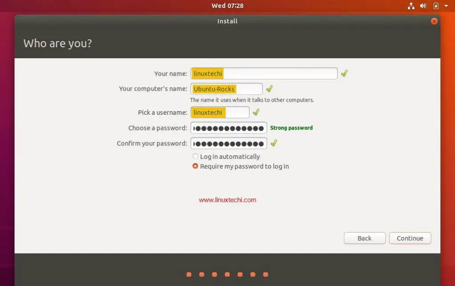The height and width of the screenshot is (286, 455).
Task: Click the Your name input field
Action: click(x=264, y=73)
